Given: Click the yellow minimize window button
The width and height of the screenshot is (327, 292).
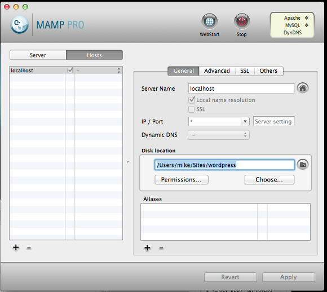Looking at the screenshot, I should coord(16,7).
